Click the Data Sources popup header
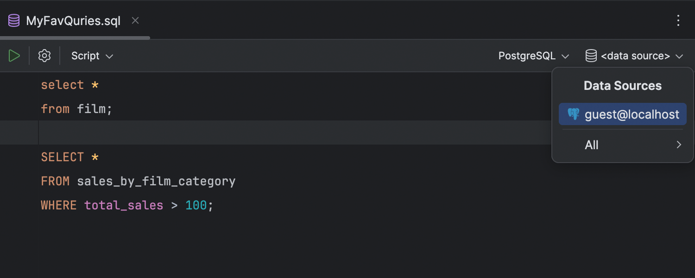This screenshot has width=695, height=278. (x=622, y=86)
